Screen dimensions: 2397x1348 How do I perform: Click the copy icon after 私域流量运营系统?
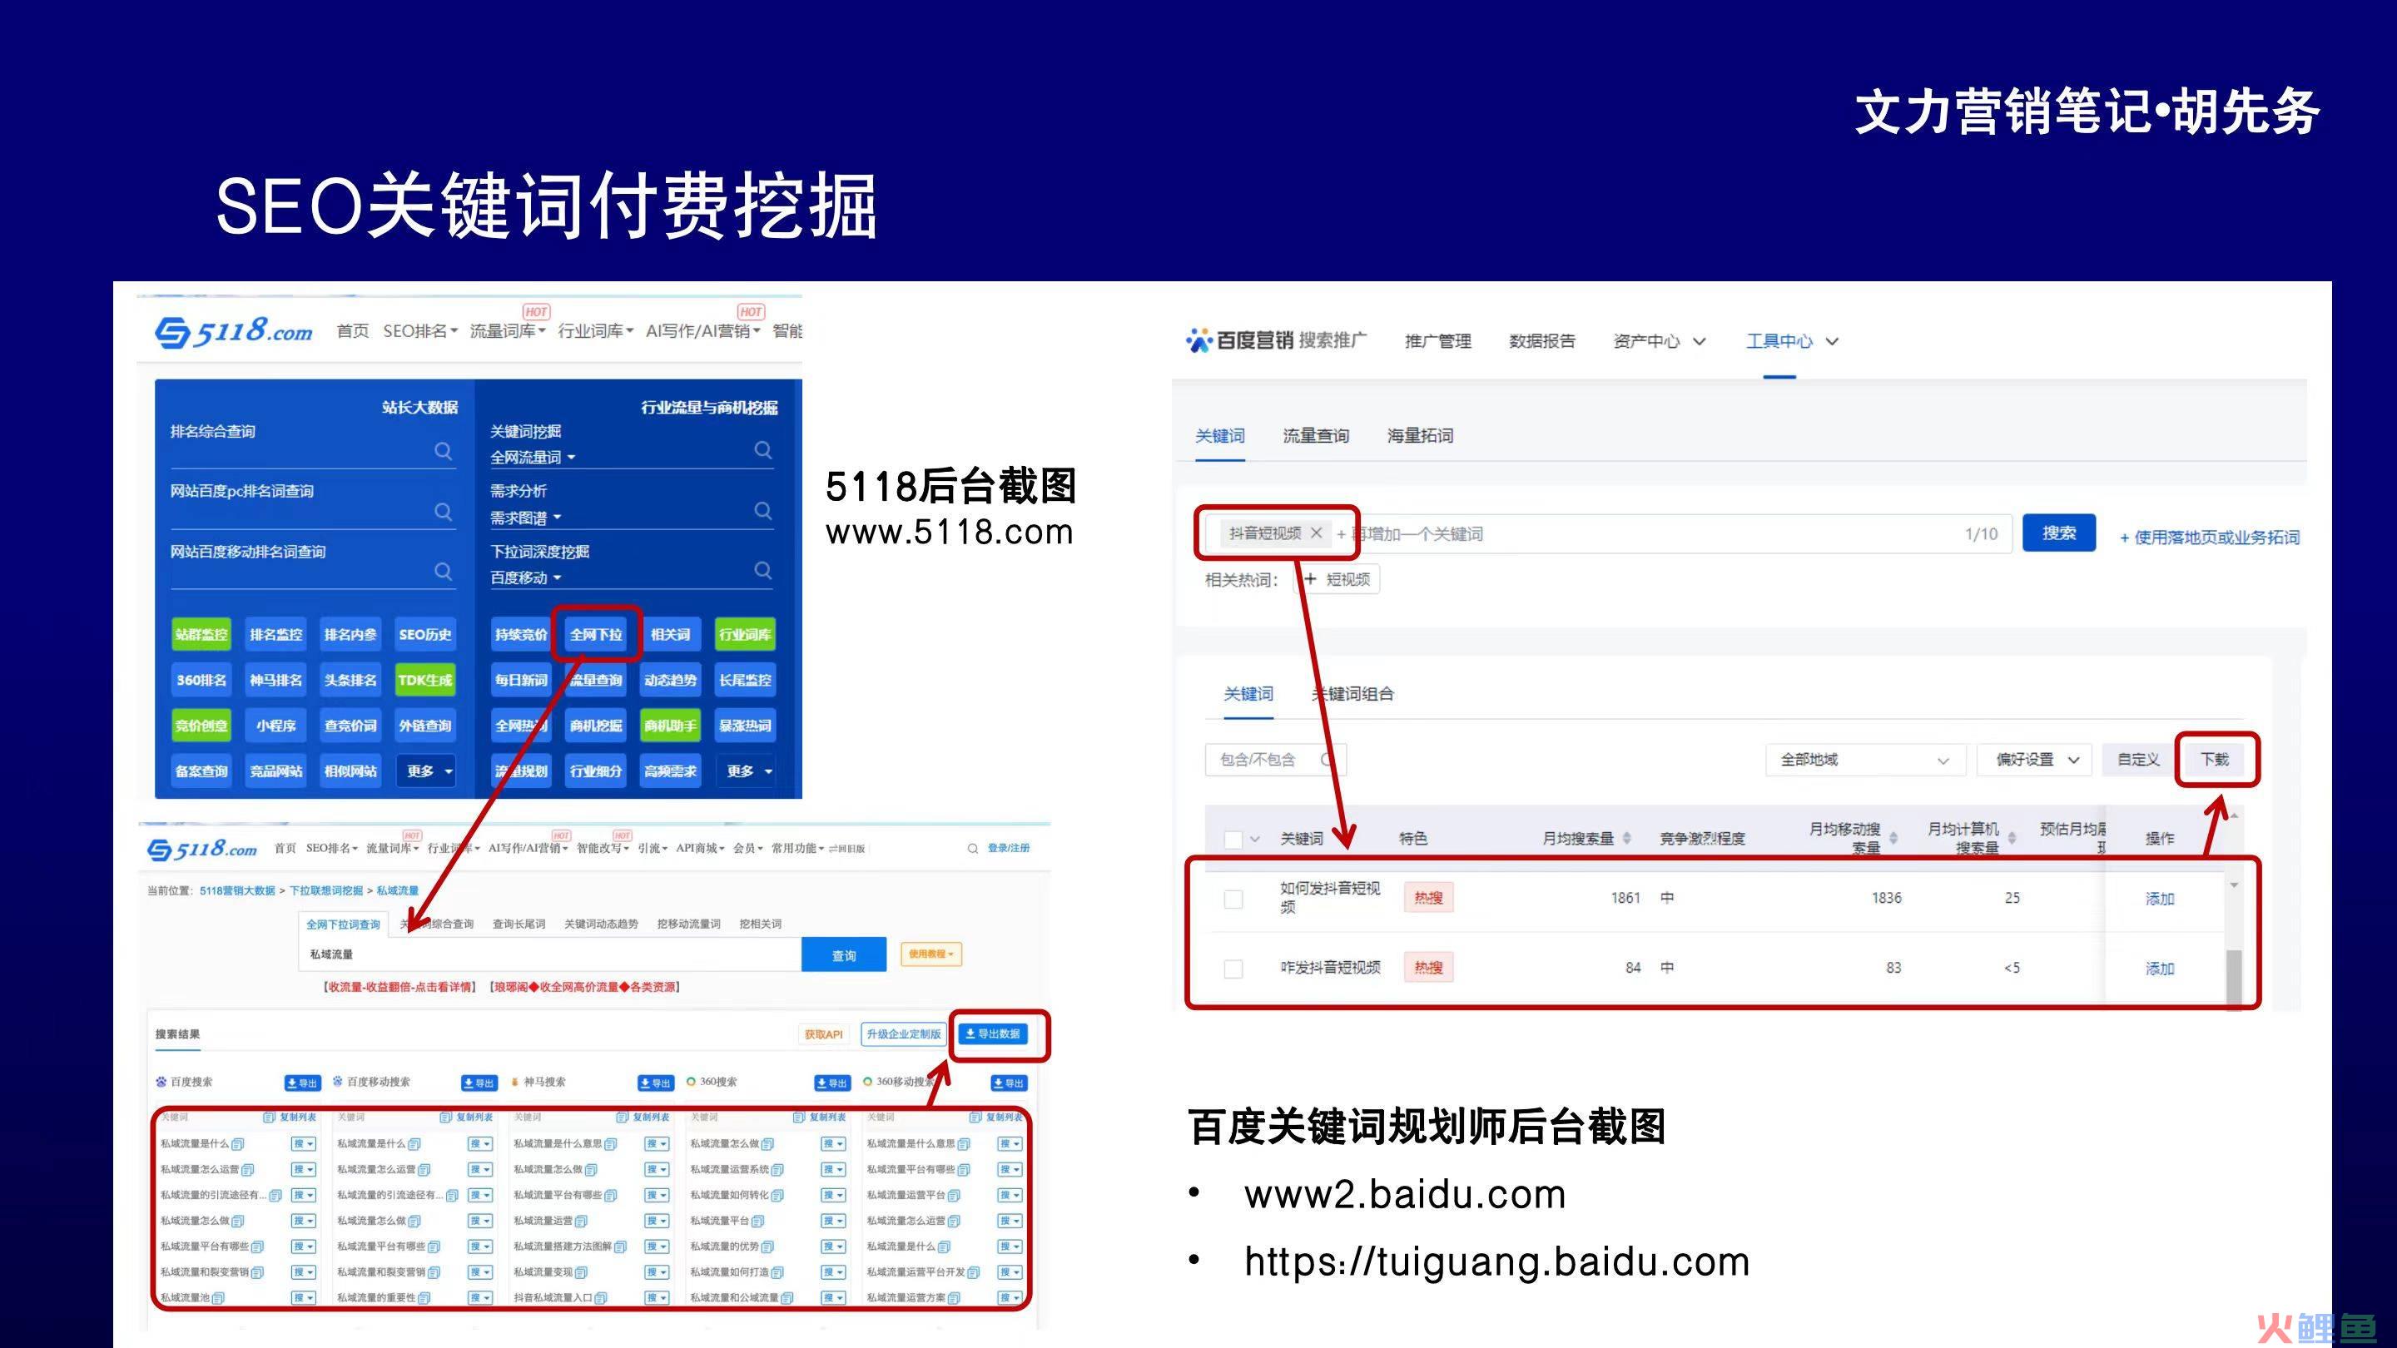point(778,1169)
